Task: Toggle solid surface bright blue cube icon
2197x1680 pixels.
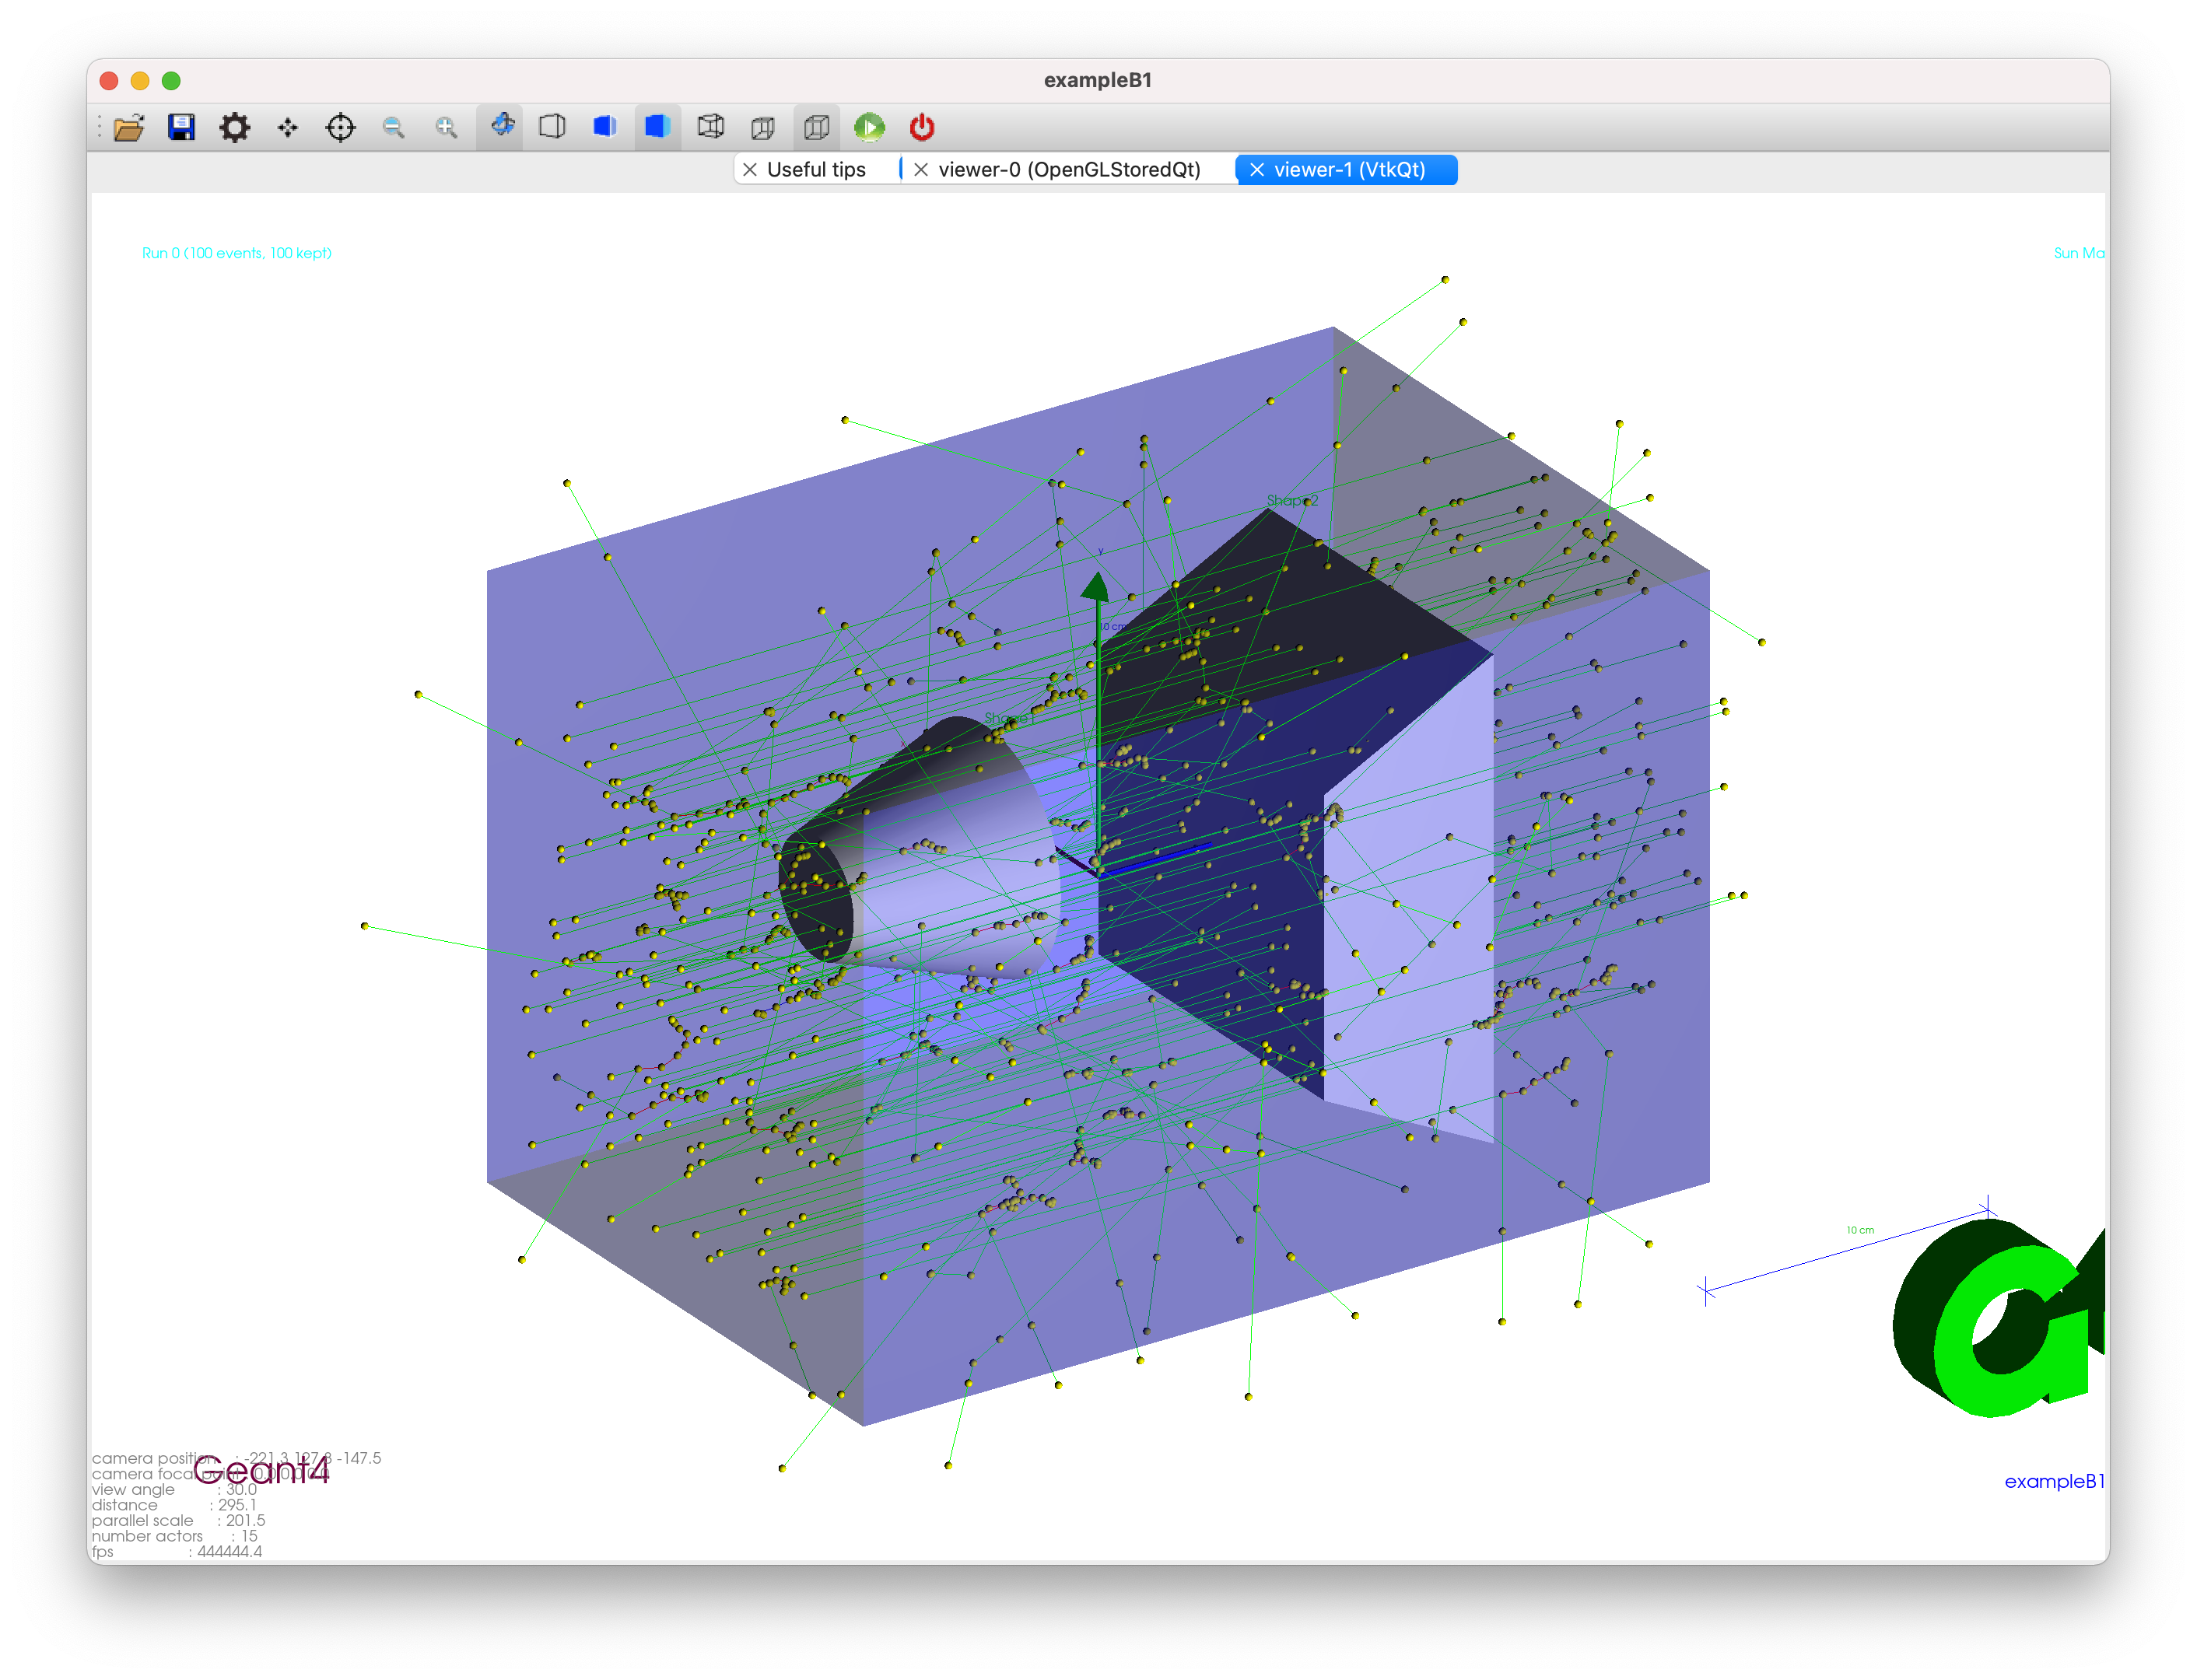Action: coord(657,127)
